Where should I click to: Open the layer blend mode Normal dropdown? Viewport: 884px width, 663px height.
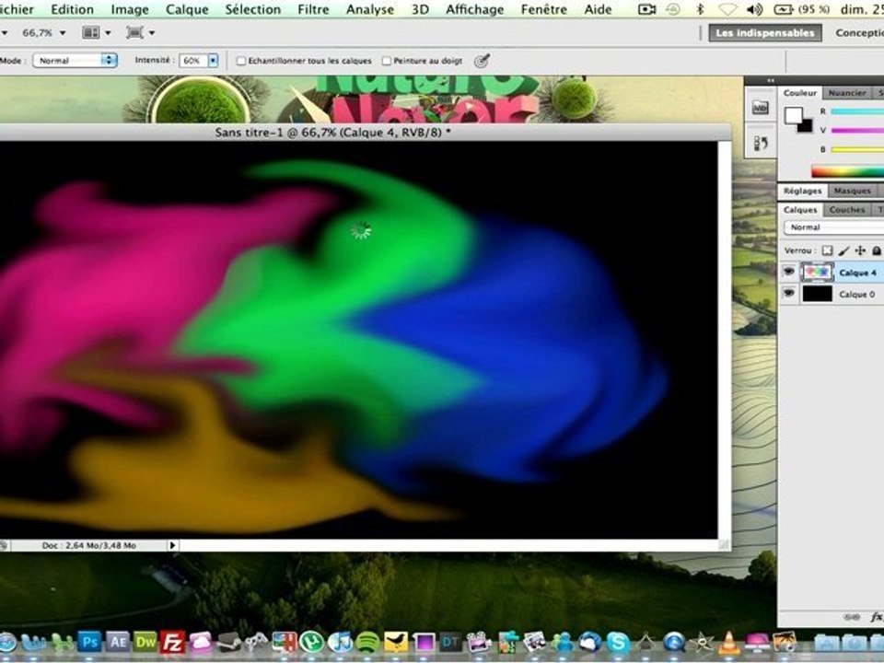coord(834,227)
